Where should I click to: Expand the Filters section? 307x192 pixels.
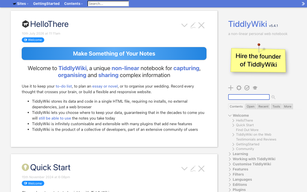click(230, 174)
